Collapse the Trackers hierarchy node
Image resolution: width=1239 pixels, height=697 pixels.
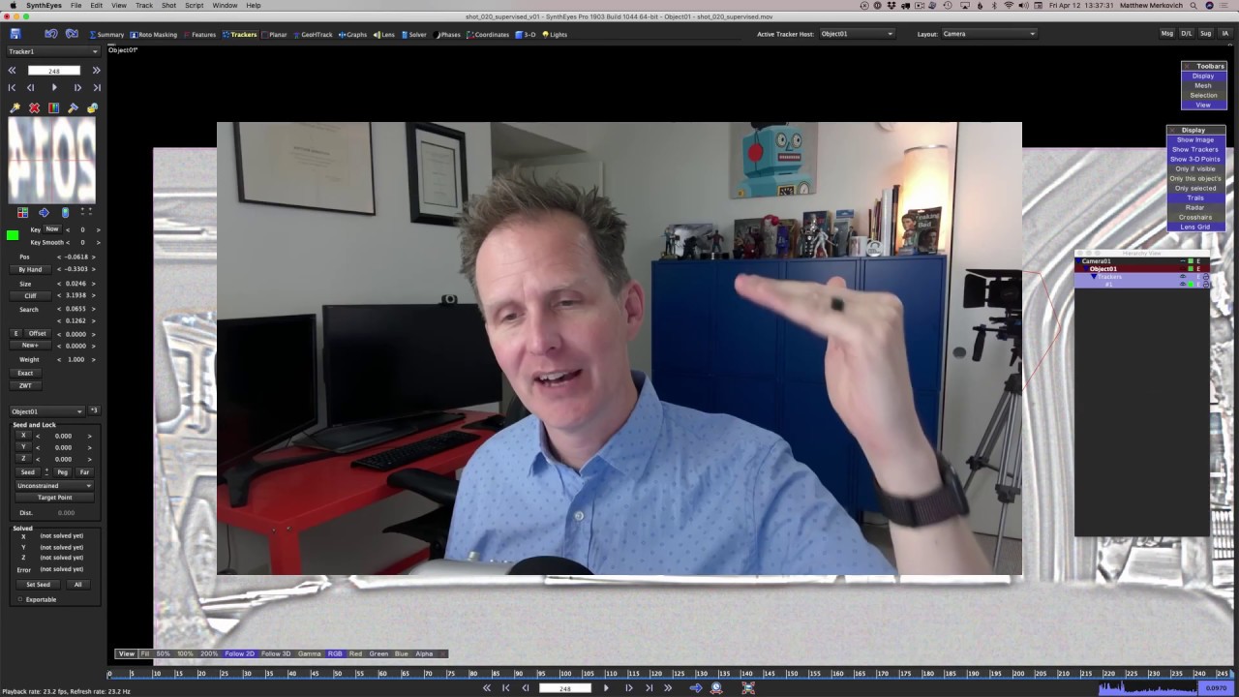1094,277
